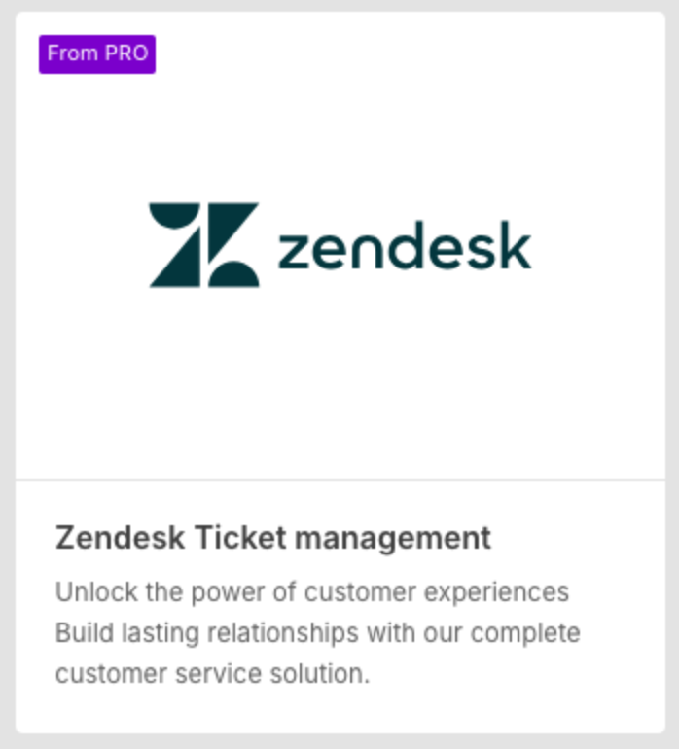
Task: Click the word 'Ticket' in the card title
Action: tap(240, 538)
